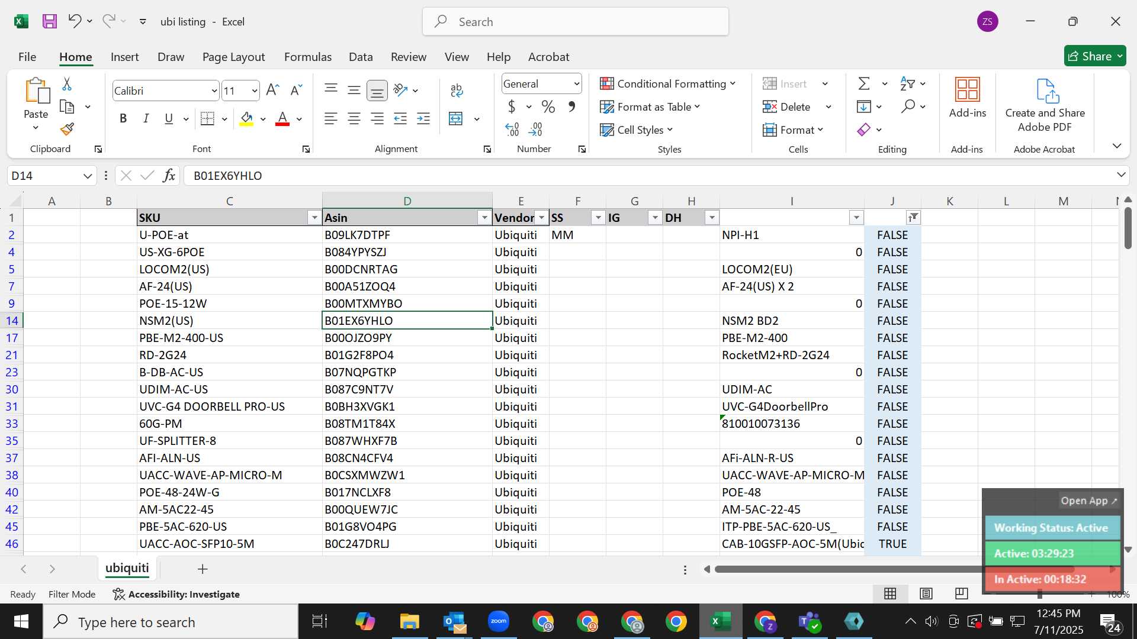Click the Name Box showing D14
This screenshot has width=1137, height=639.
click(x=52, y=176)
